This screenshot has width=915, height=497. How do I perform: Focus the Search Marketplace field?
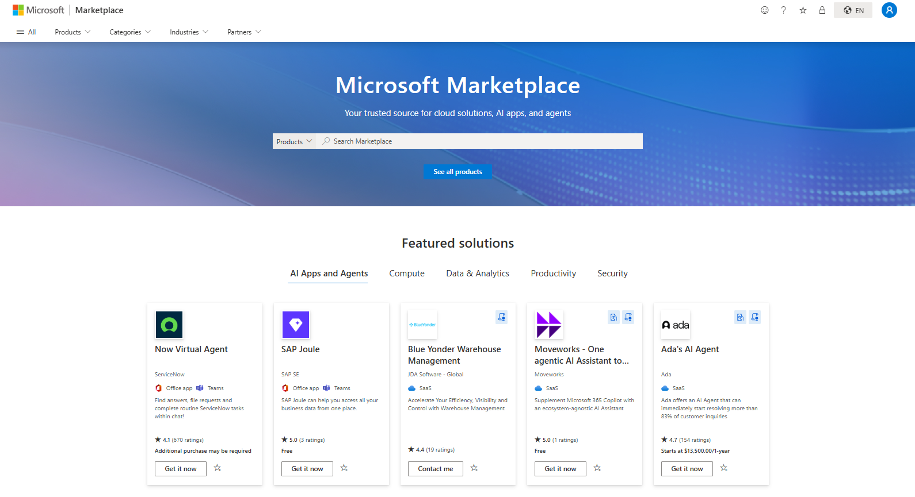[x=479, y=141]
